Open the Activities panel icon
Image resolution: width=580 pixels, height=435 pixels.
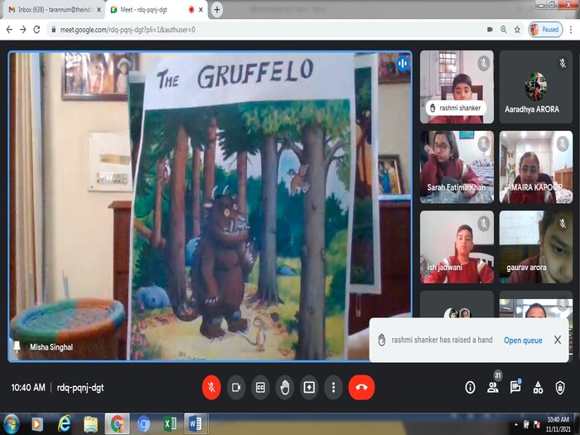pos(538,387)
